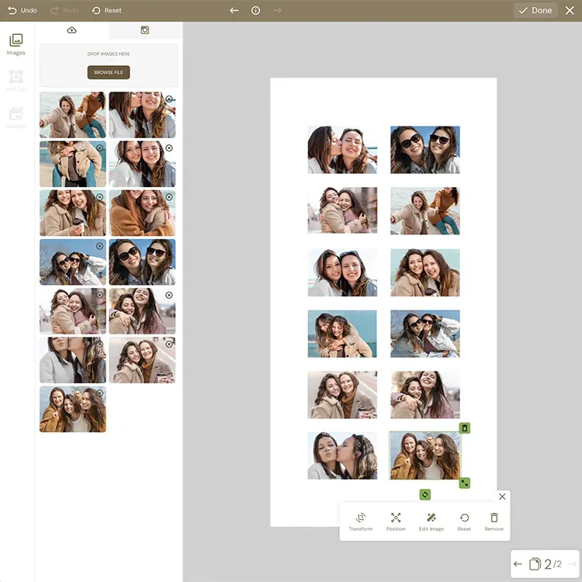Remove the scarf and coffee street gallery thumbnail
The height and width of the screenshot is (582, 582).
click(x=169, y=344)
